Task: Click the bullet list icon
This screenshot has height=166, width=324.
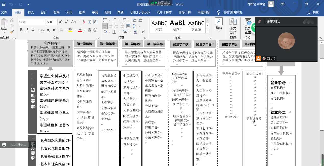Action: click(105, 20)
